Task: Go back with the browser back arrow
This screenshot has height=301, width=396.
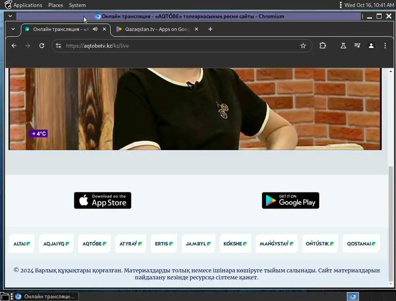Action: click(14, 46)
